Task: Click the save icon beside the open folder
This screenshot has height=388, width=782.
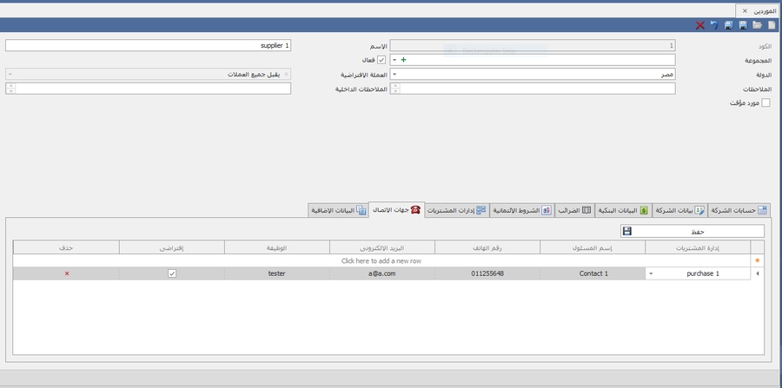Action: [x=742, y=26]
